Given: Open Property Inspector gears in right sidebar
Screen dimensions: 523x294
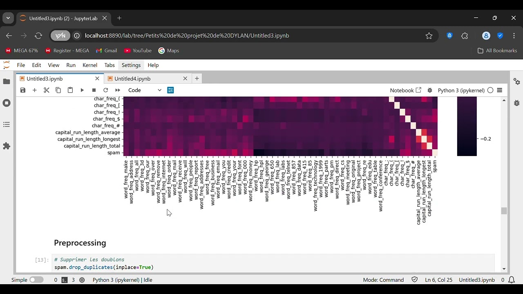Looking at the screenshot, I should click(516, 82).
